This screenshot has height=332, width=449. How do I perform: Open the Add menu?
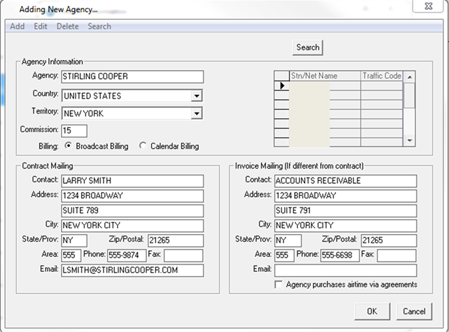(17, 26)
